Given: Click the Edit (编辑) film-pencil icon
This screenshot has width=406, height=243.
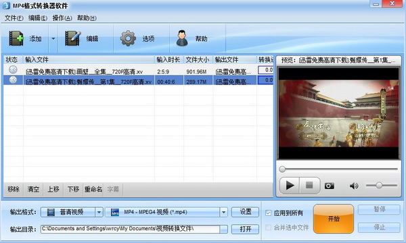Looking at the screenshot, I should (73, 38).
